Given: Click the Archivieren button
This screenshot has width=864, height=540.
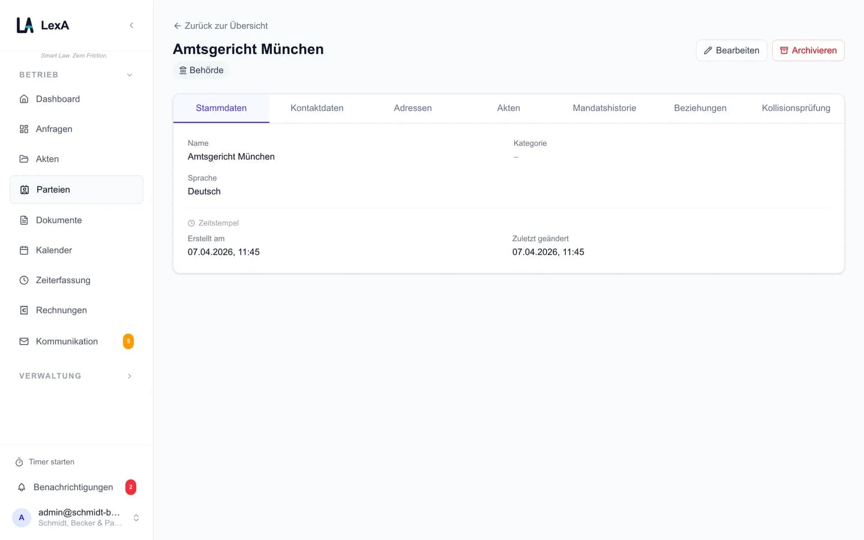Looking at the screenshot, I should tap(808, 50).
